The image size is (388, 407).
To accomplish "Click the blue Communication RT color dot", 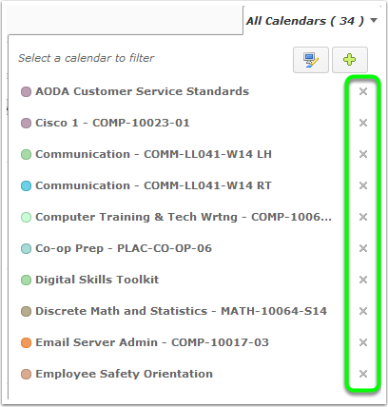I will click(26, 185).
